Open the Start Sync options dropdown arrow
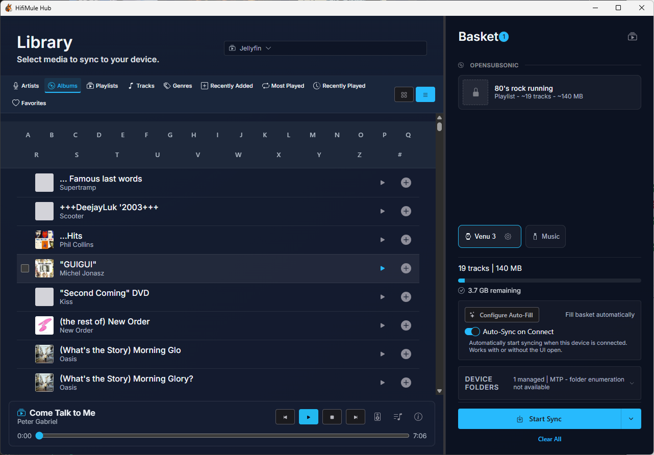The height and width of the screenshot is (455, 654). tap(631, 419)
